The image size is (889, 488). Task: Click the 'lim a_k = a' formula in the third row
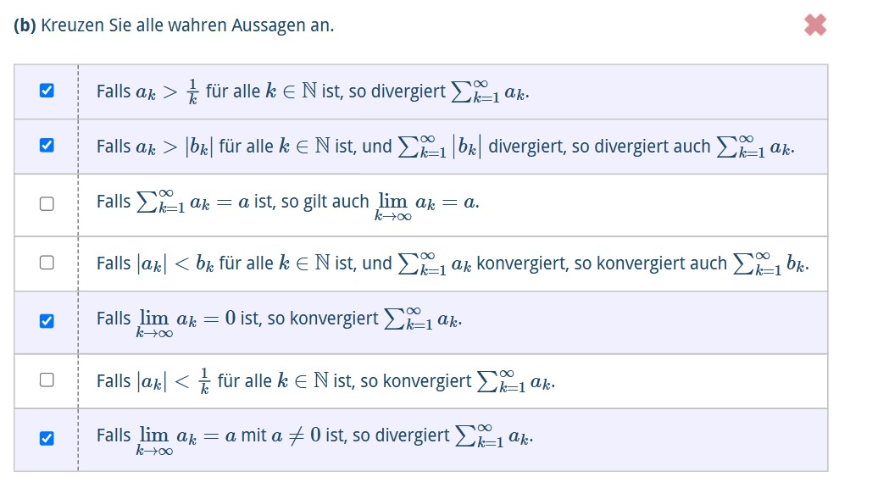426,207
